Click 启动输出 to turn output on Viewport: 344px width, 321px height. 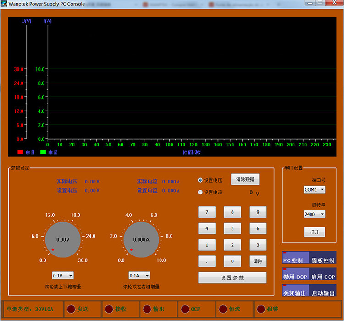click(323, 290)
